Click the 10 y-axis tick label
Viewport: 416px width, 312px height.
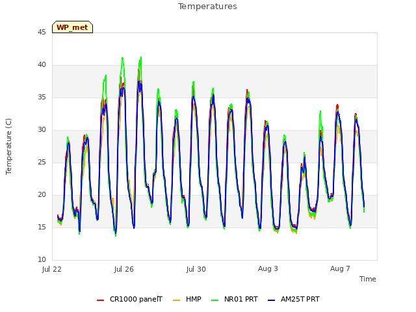[42, 260]
